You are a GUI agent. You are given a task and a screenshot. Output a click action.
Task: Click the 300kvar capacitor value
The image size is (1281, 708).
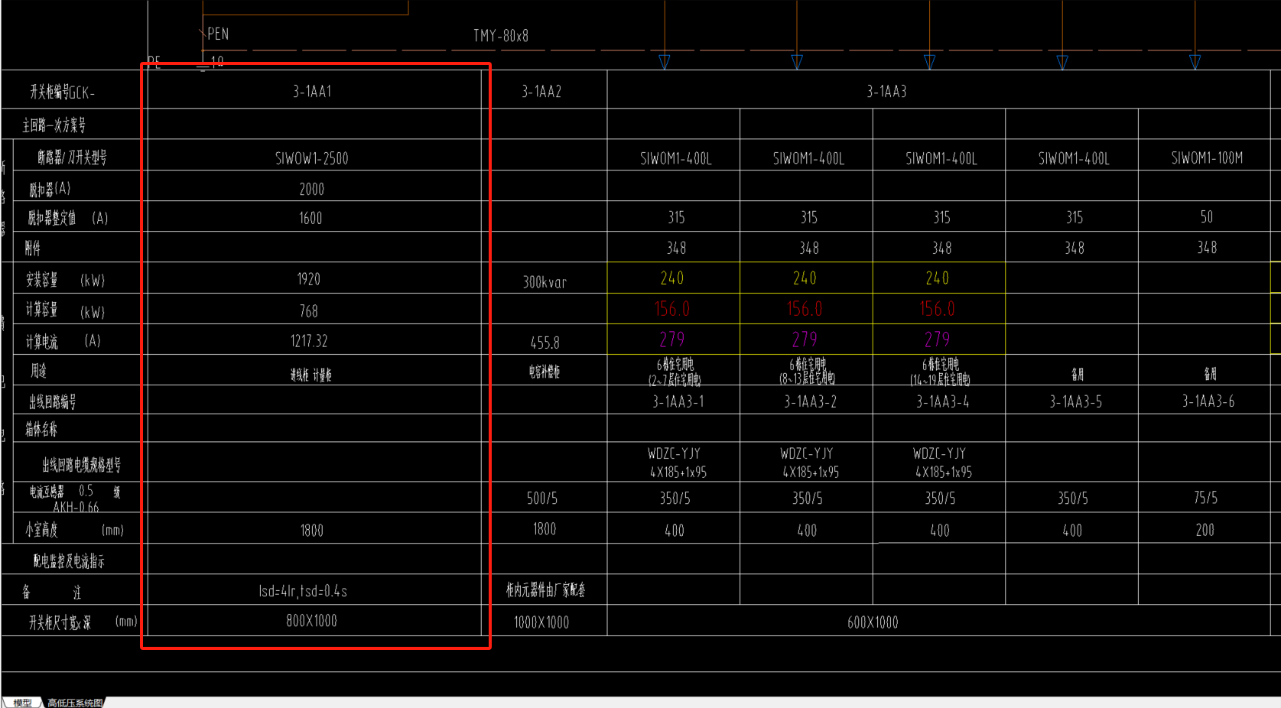545,282
